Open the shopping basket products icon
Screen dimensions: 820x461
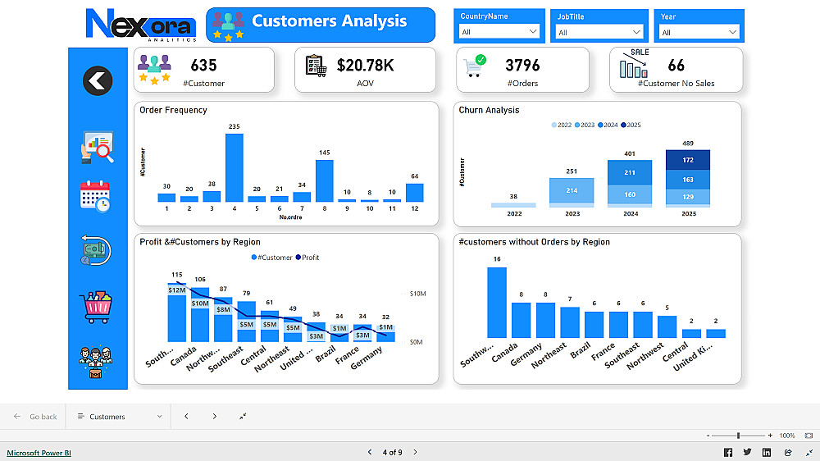click(x=96, y=307)
